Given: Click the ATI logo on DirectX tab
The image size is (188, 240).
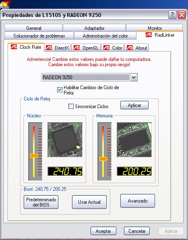Looking at the screenshot, I should click(x=49, y=48).
